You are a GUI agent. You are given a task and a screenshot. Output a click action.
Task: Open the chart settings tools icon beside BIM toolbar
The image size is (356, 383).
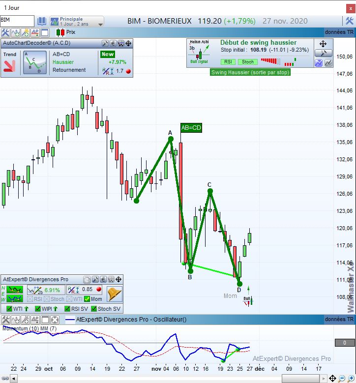[x=5, y=32]
